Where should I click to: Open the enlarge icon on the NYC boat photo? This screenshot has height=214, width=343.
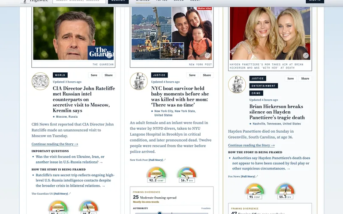point(208,56)
